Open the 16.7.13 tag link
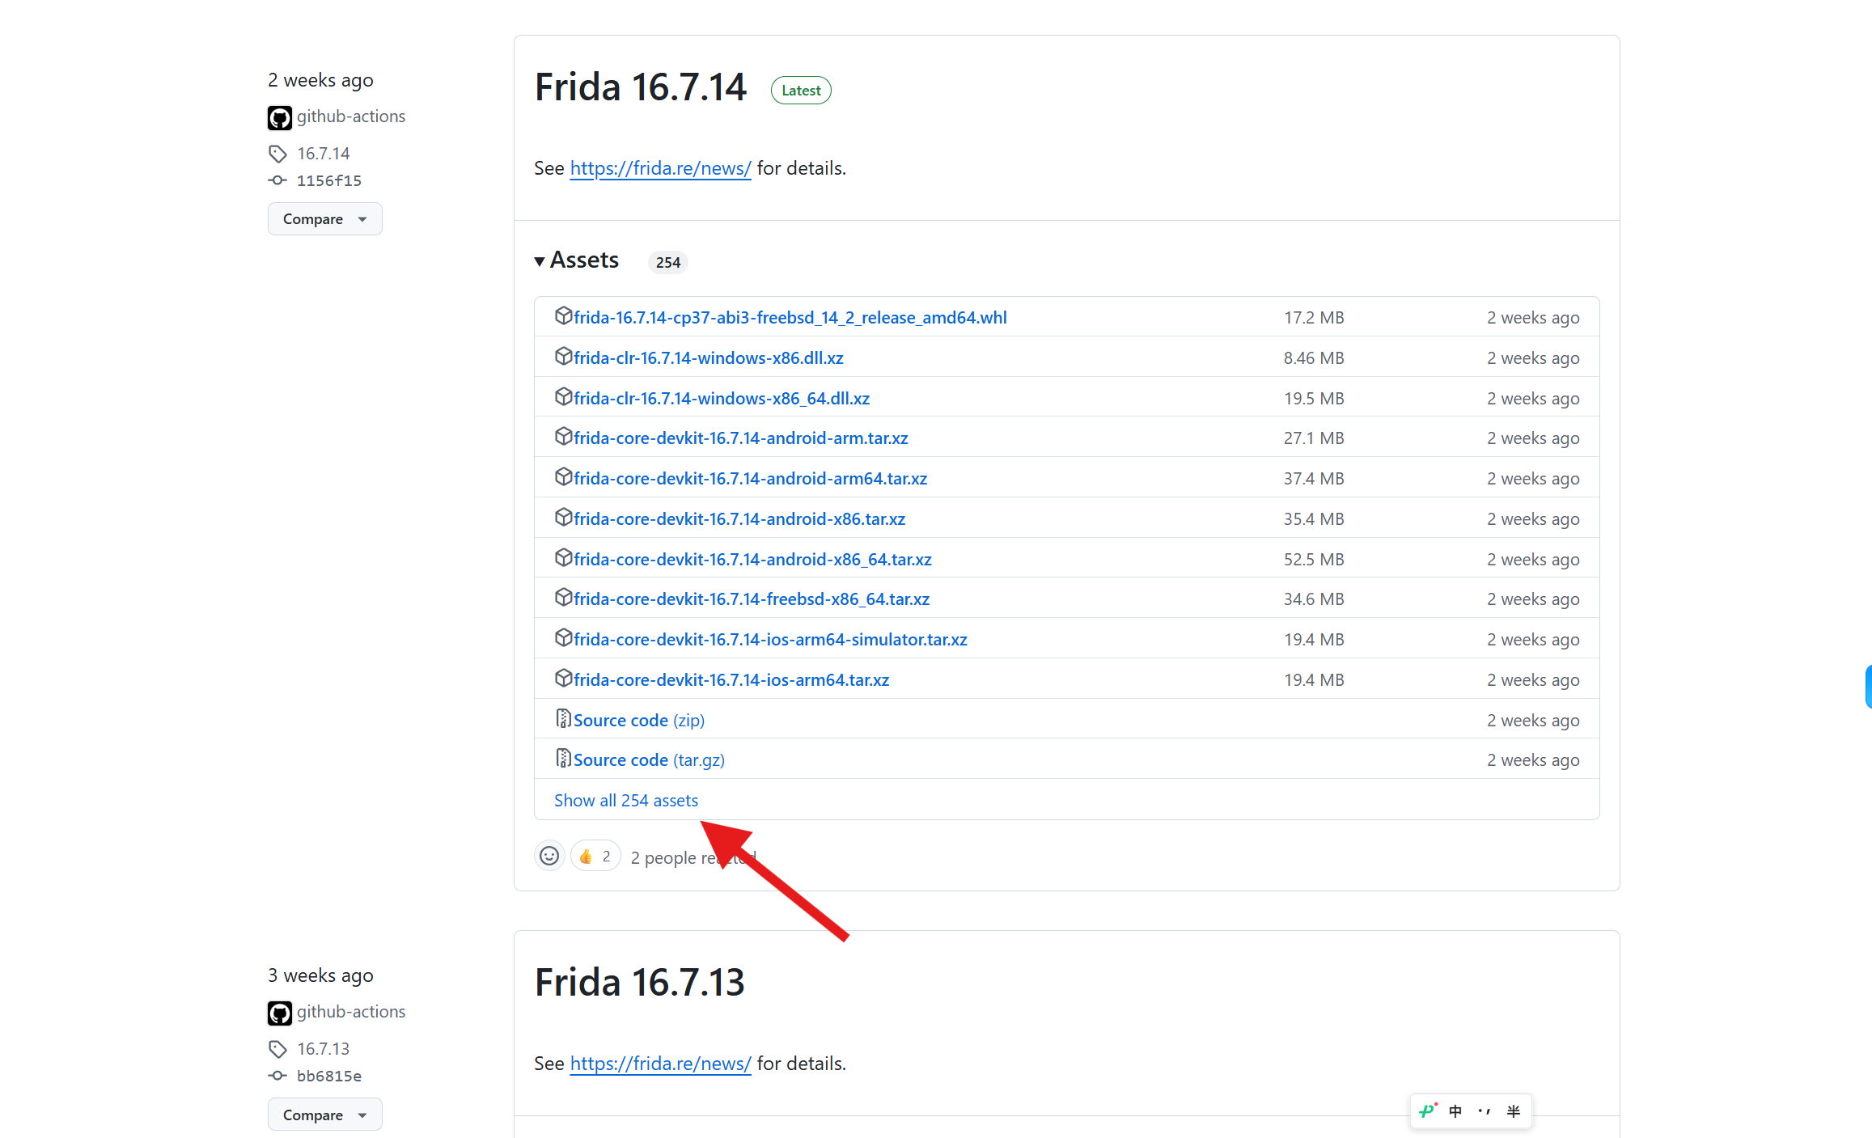 tap(324, 1049)
